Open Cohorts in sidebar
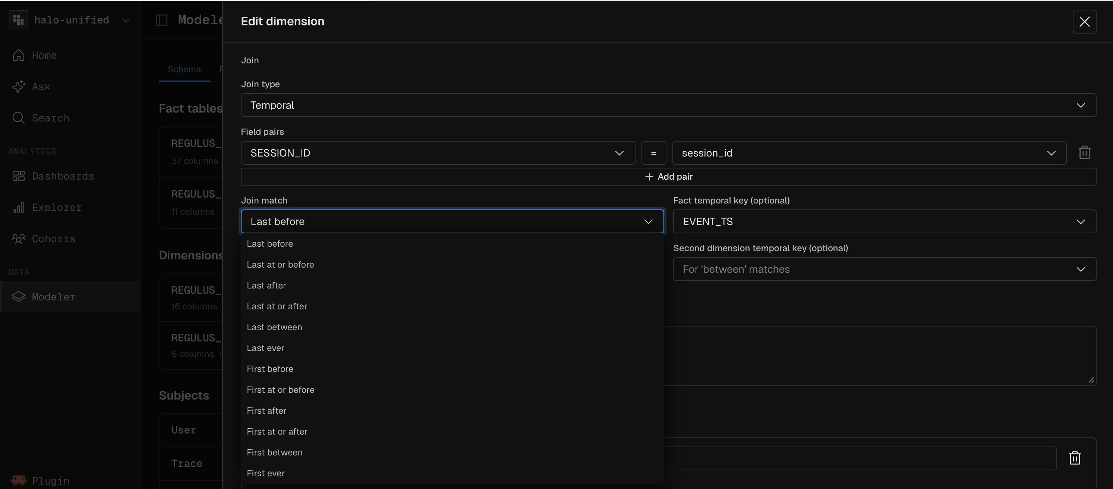Image resolution: width=1113 pixels, height=489 pixels. tap(70, 239)
